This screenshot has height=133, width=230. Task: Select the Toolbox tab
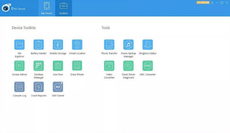pos(64,8)
